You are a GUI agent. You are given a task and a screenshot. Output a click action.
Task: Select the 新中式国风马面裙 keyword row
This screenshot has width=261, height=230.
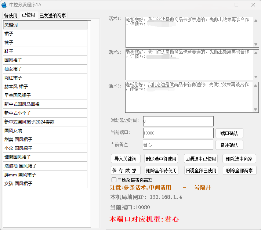pos(46,104)
